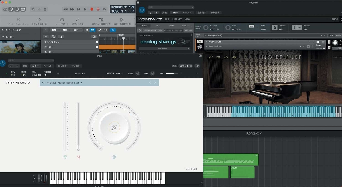
Task: Switch to the Monitor tab in Kontakt
Action: point(172,26)
